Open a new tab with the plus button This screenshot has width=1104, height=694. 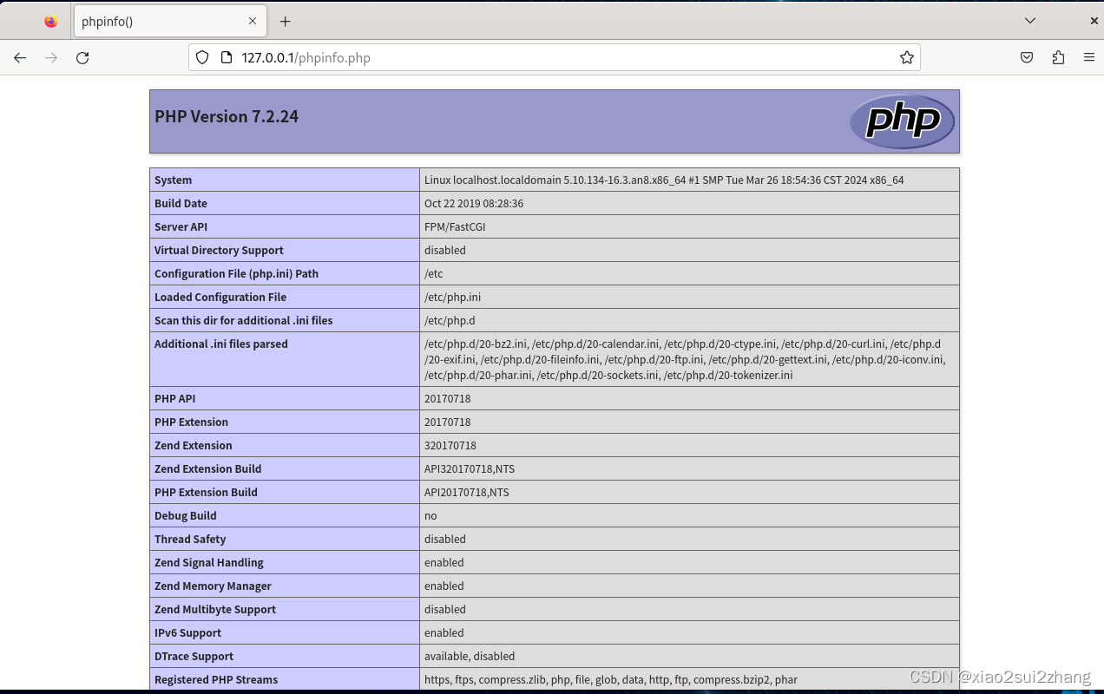click(286, 21)
